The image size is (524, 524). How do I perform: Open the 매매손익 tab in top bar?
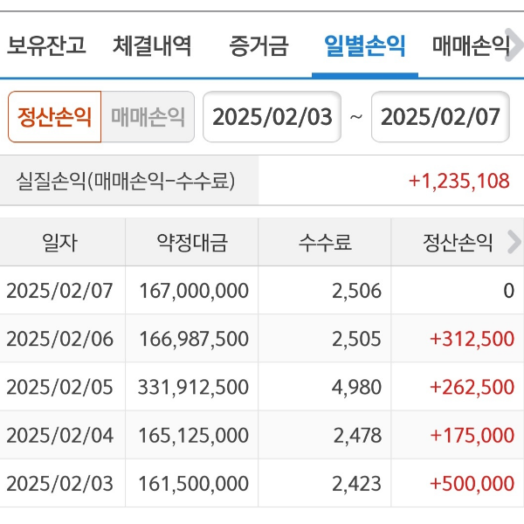[x=471, y=45]
